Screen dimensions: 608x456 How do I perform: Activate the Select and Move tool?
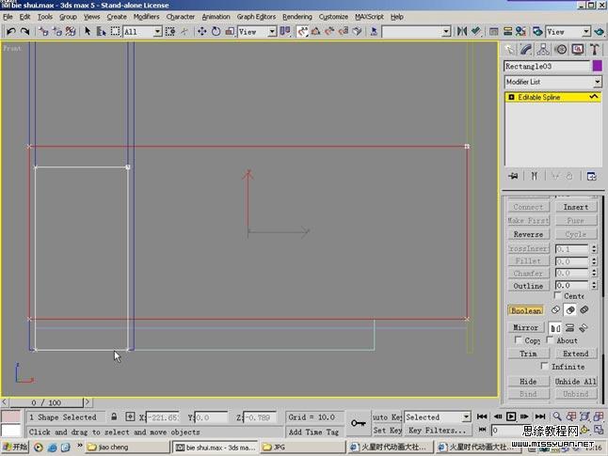[x=201, y=31]
